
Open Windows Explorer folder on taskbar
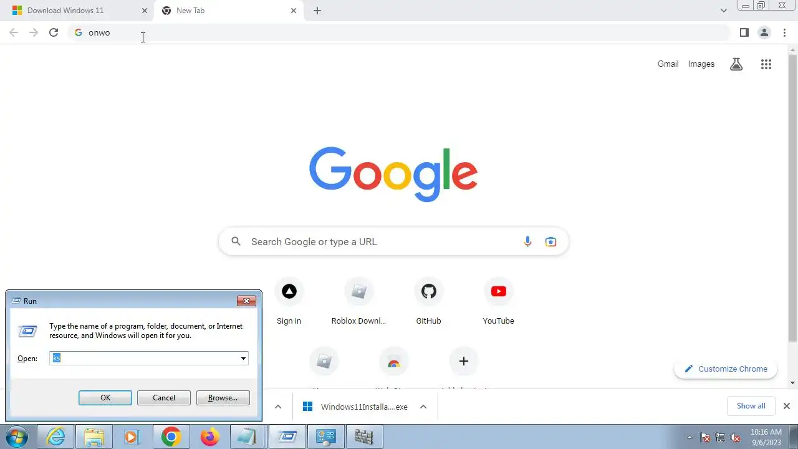click(94, 437)
